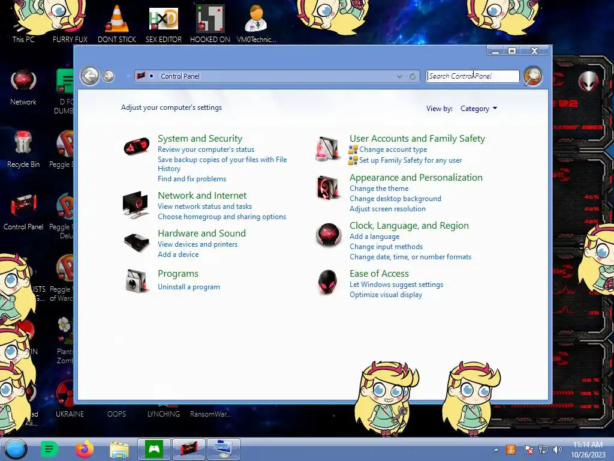Open the on-screen keyboard taskbar item

tap(223, 449)
